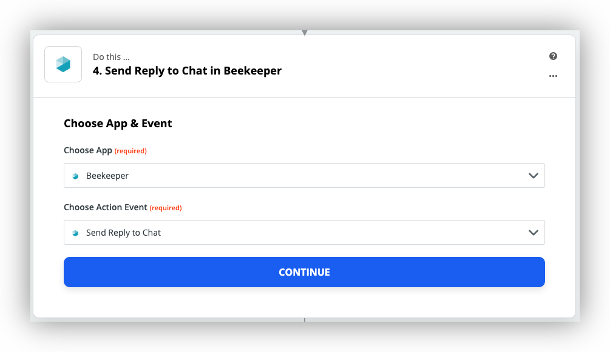Image resolution: width=610 pixels, height=352 pixels.
Task: Click the connector arrow above the step card
Action: pyautogui.click(x=305, y=33)
